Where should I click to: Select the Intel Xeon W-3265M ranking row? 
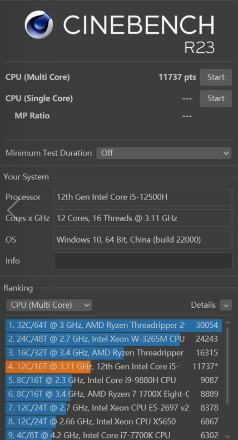point(113,339)
